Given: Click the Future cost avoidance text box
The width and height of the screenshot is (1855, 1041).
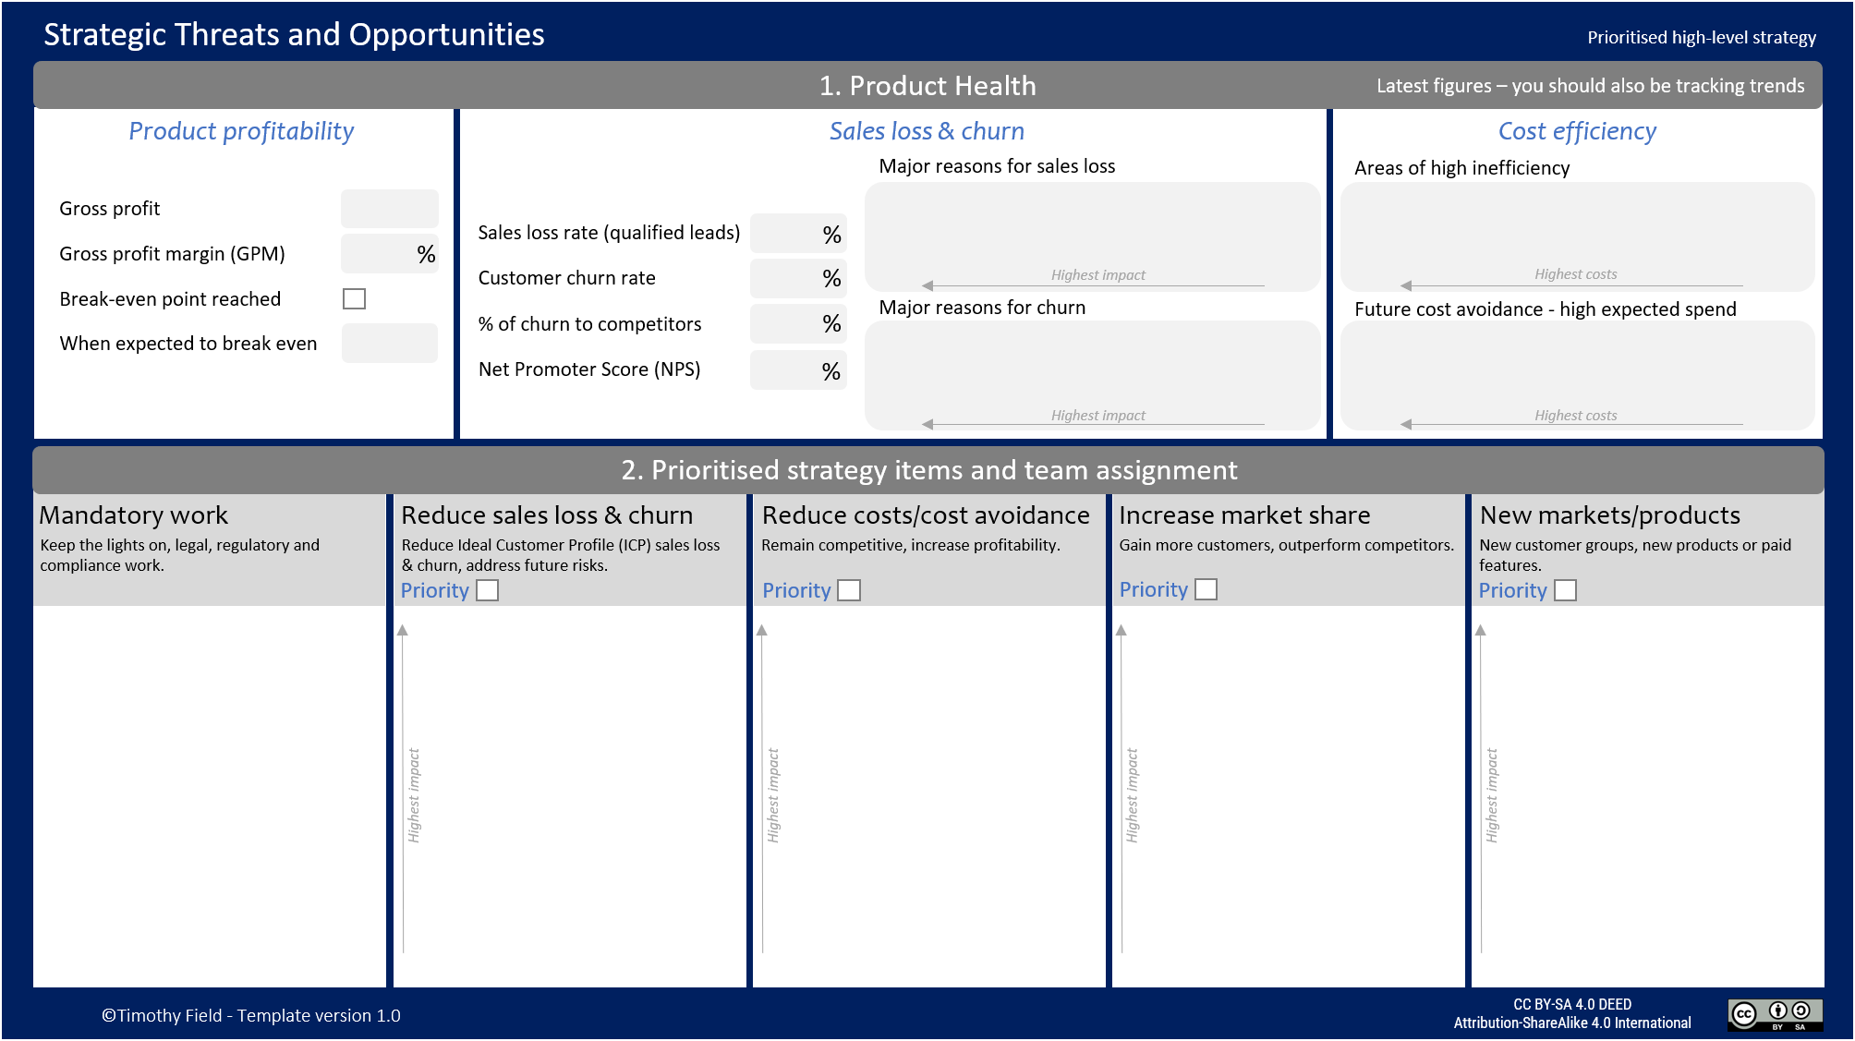Looking at the screenshot, I should [x=1578, y=376].
